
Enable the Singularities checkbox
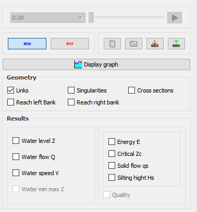click(71, 90)
